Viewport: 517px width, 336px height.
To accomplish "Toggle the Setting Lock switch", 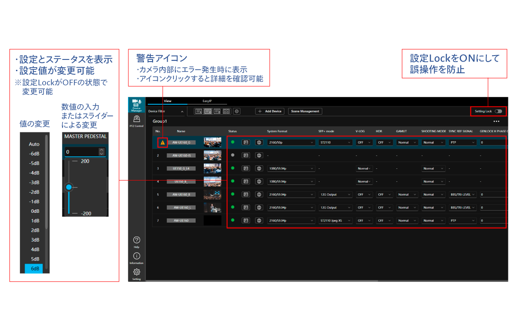I will tap(498, 111).
